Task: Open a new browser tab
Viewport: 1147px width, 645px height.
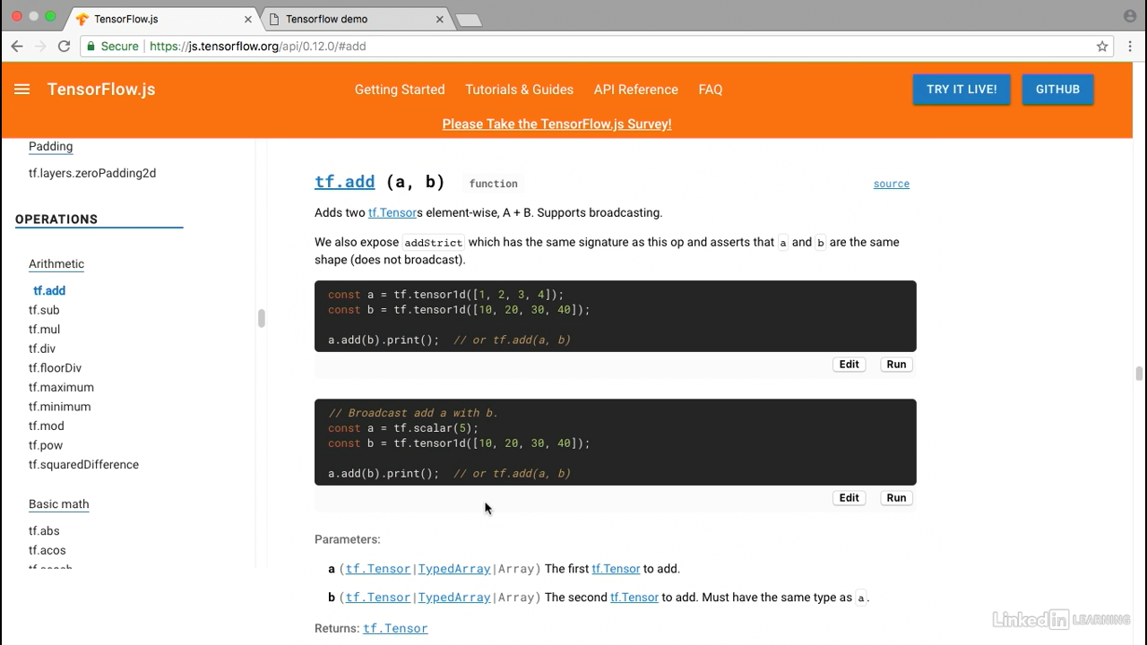Action: click(468, 20)
